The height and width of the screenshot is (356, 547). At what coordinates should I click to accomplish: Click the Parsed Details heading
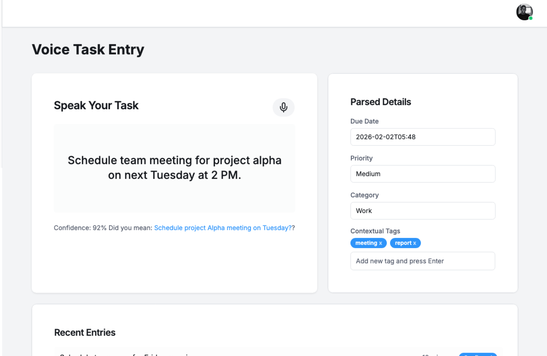pyautogui.click(x=380, y=102)
